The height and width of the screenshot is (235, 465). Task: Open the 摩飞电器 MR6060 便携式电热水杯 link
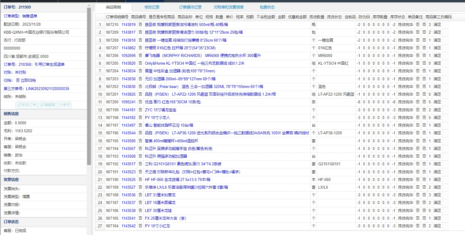coord(203,56)
